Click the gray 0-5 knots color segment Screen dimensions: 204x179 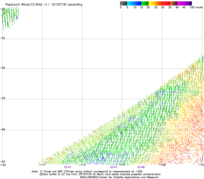[x=124, y=3]
